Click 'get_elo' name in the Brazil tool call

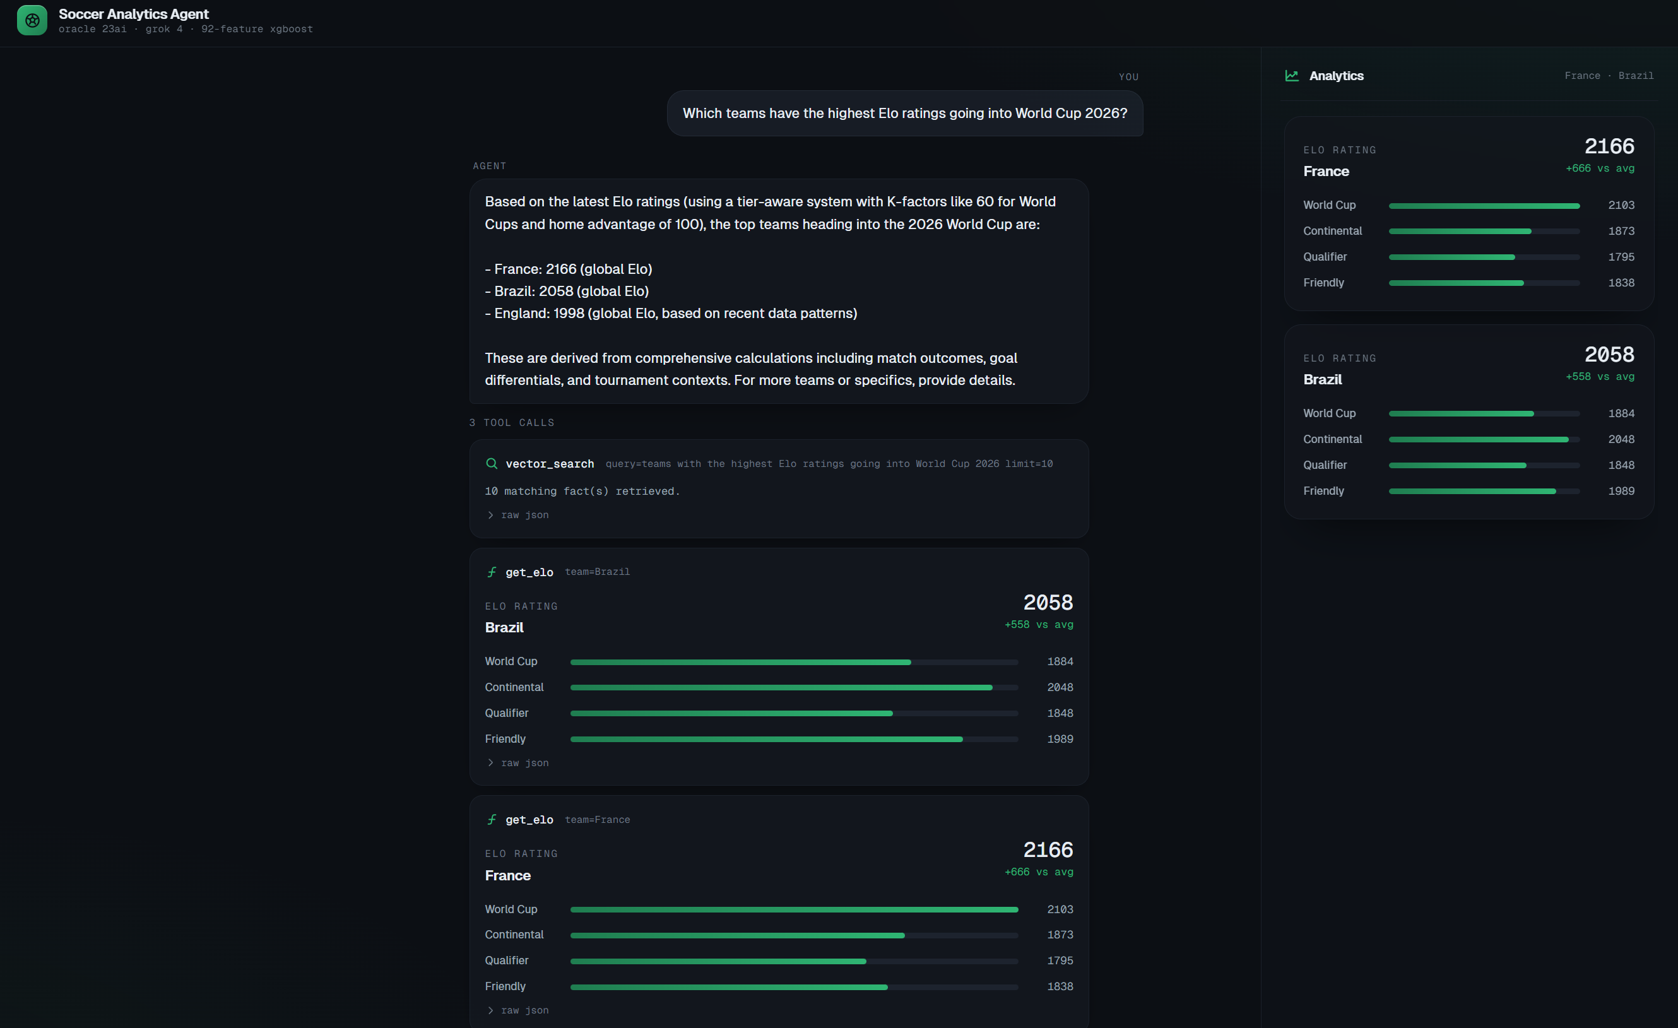click(529, 572)
